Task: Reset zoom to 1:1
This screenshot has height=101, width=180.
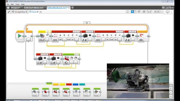Action: click(161, 12)
